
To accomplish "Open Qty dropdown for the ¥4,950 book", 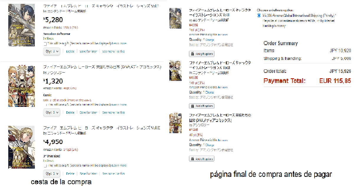I will click(x=52, y=174).
